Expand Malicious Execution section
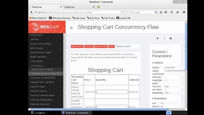This screenshot has height=115, width=204. 46,104
